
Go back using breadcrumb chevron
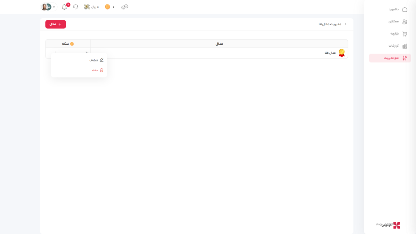[345, 24]
